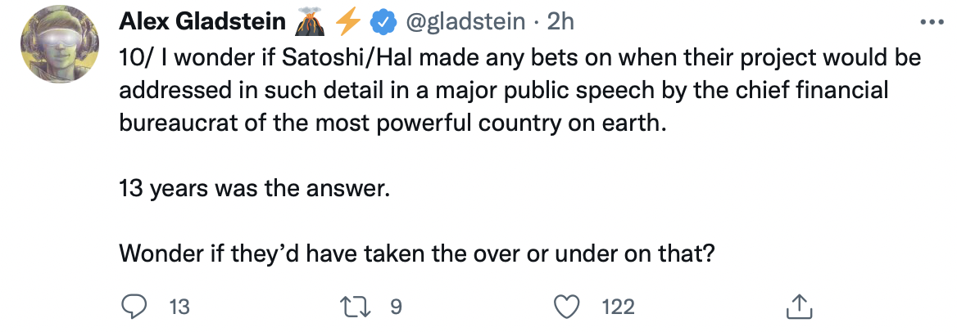The width and height of the screenshot is (957, 332).
Task: Click the like count 122
Action: (619, 307)
